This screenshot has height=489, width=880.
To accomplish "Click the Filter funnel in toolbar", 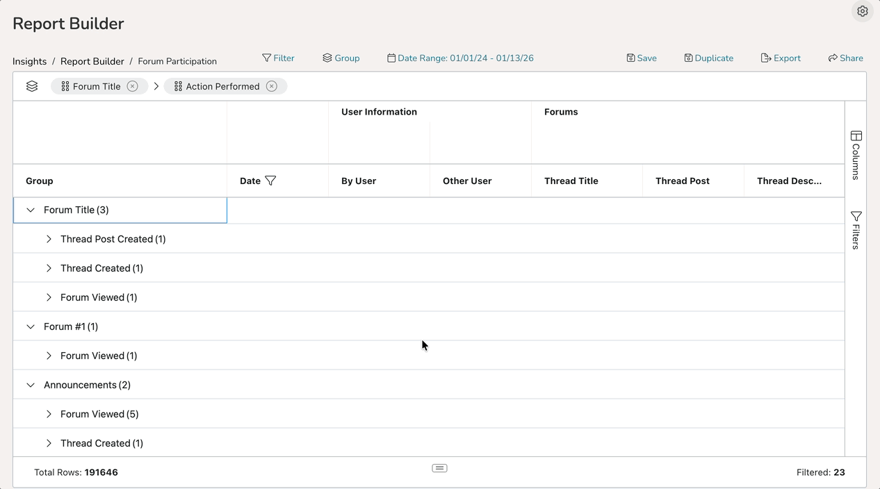I will click(x=278, y=58).
